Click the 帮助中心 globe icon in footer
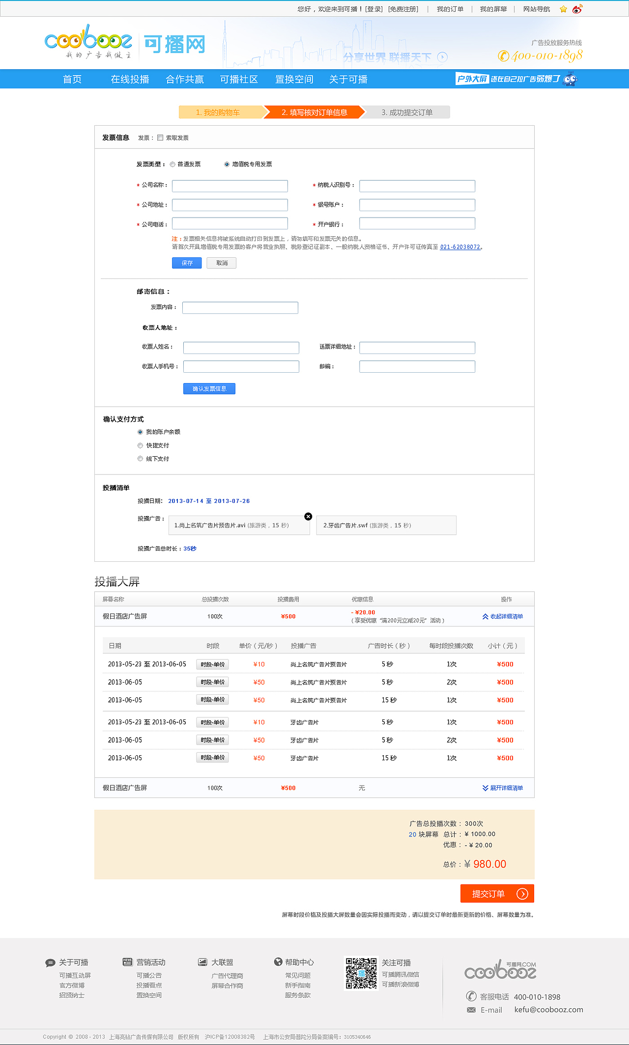Image resolution: width=629 pixels, height=1045 pixels. coord(278,962)
